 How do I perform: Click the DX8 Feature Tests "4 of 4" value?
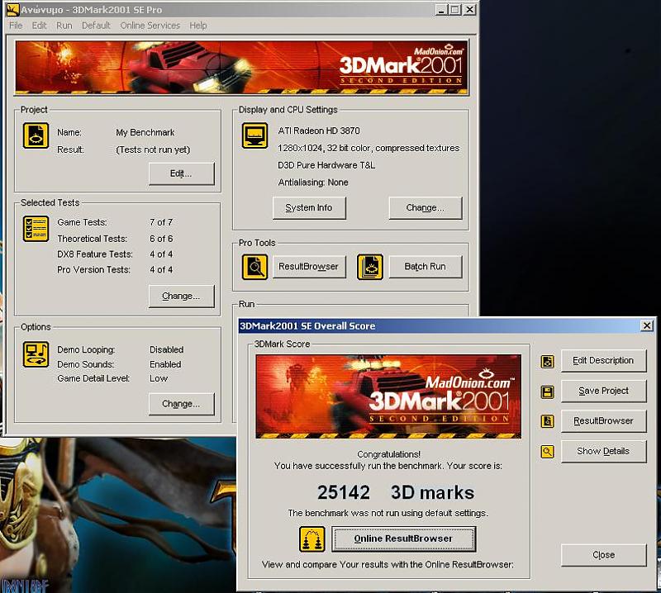(x=161, y=254)
